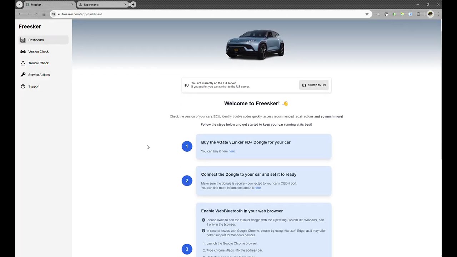Image resolution: width=457 pixels, height=257 pixels.
Task: Follow the 'here' link to buy dongle
Action: coord(232,151)
